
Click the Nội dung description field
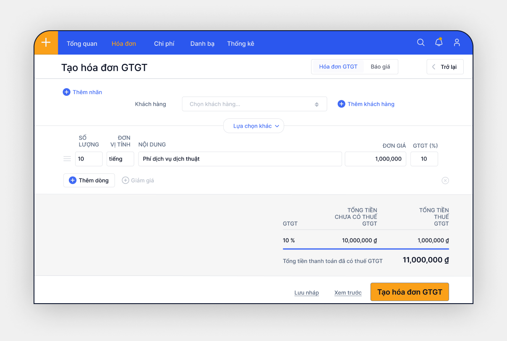[240, 159]
